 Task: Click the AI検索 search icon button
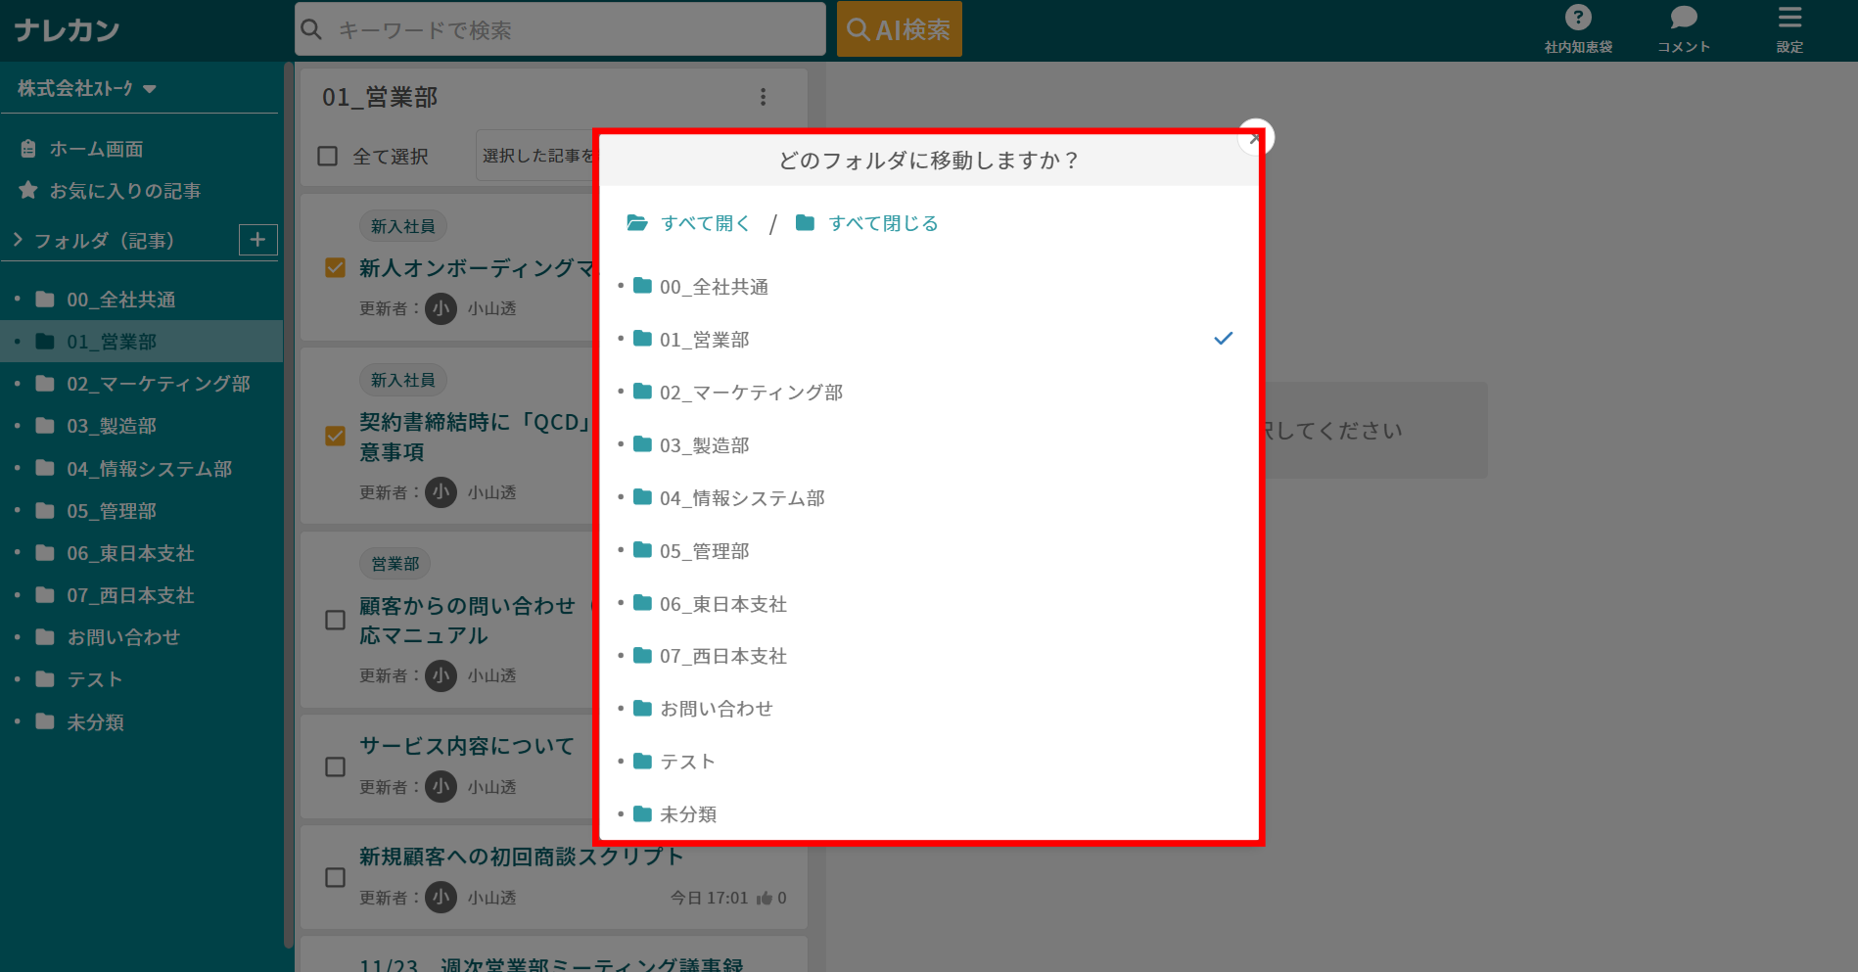coord(897,28)
